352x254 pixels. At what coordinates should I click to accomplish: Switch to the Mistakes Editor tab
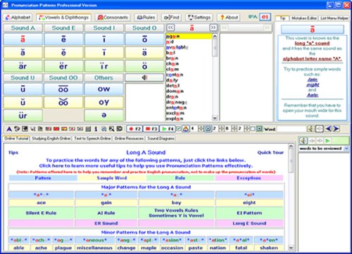[304, 18]
